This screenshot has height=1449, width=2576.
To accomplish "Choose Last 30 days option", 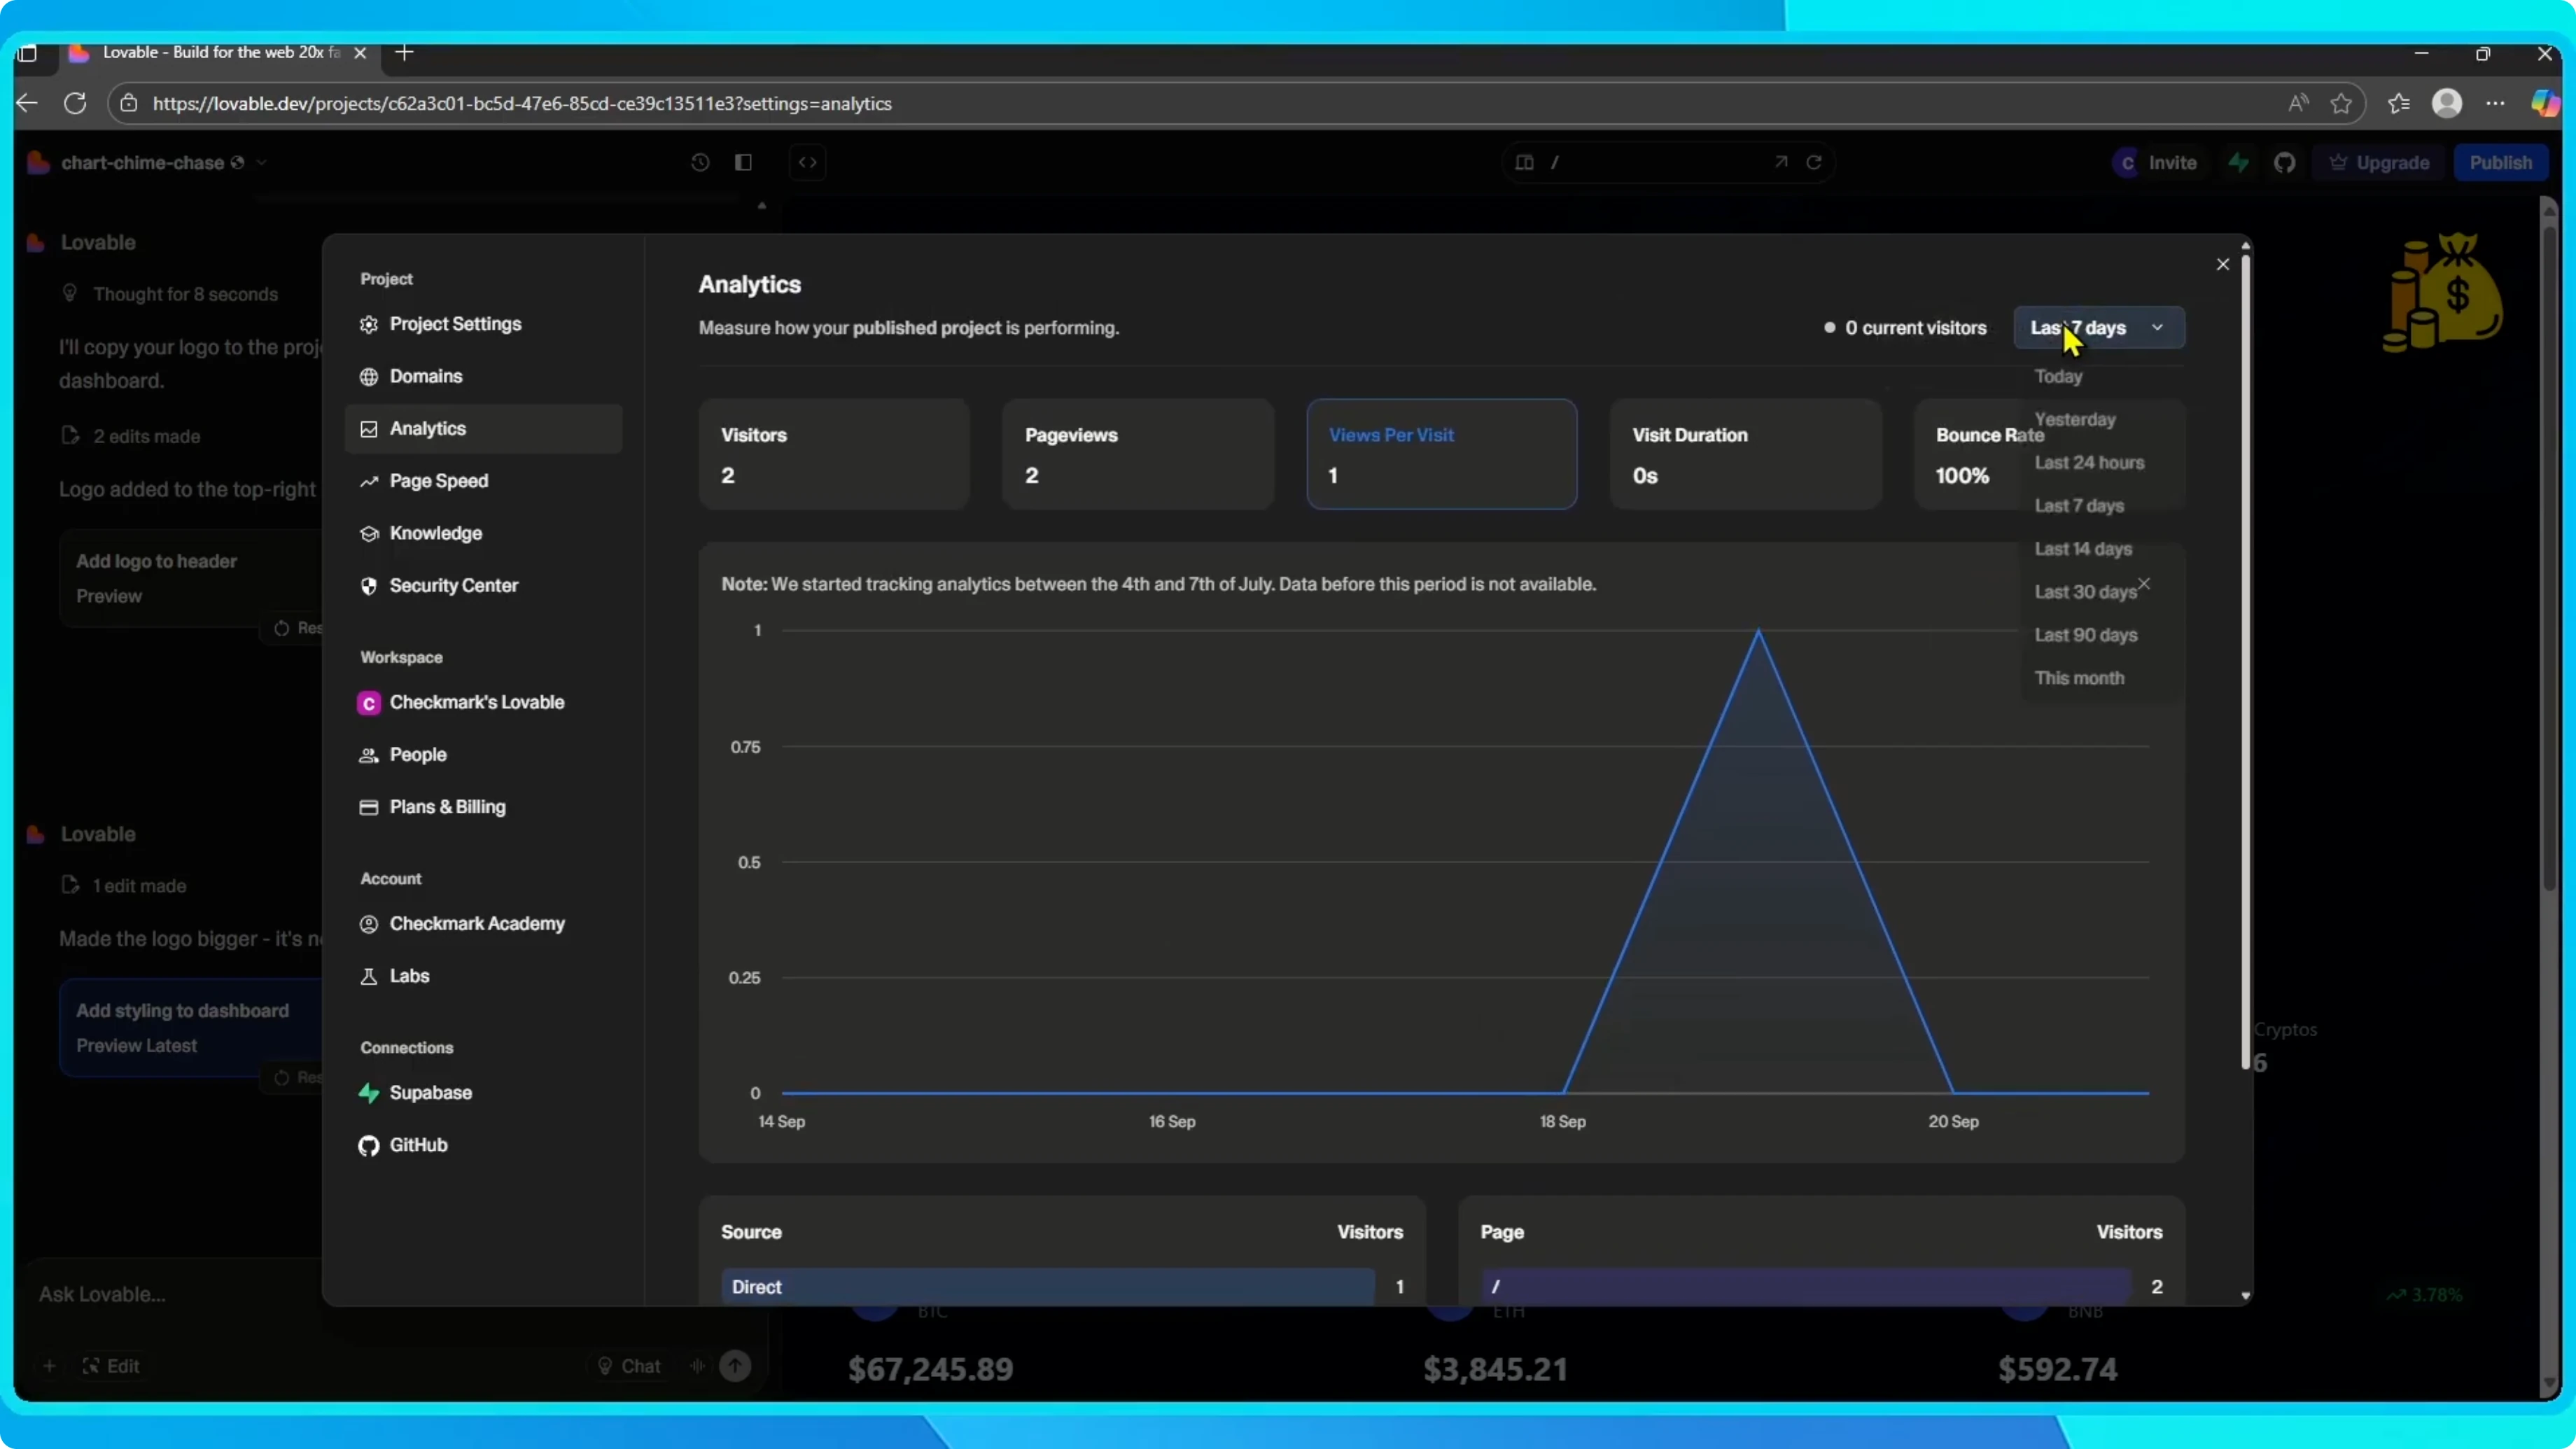I will [x=2085, y=592].
